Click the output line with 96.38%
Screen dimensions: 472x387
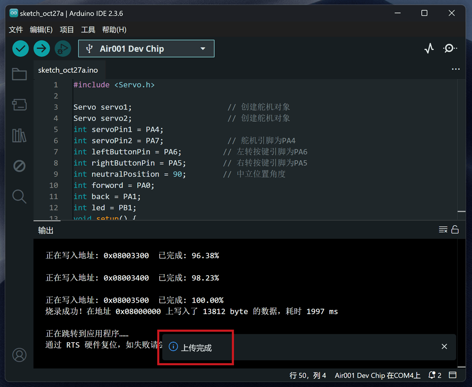pos(132,256)
